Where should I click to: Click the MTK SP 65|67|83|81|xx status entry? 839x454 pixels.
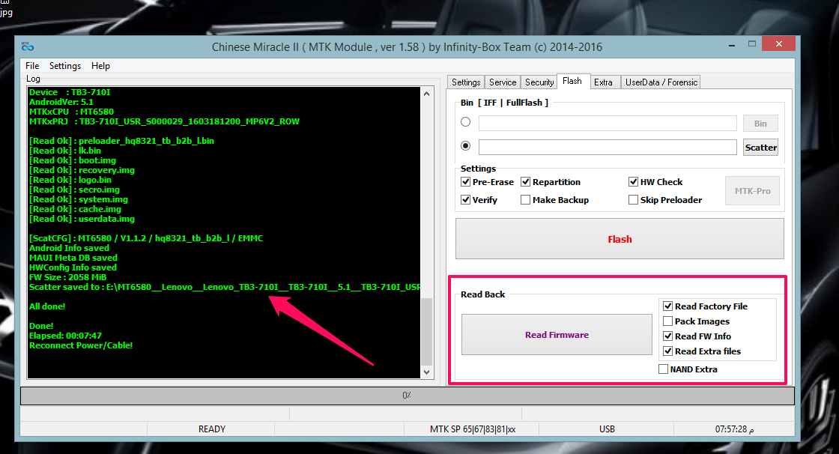[x=473, y=429]
